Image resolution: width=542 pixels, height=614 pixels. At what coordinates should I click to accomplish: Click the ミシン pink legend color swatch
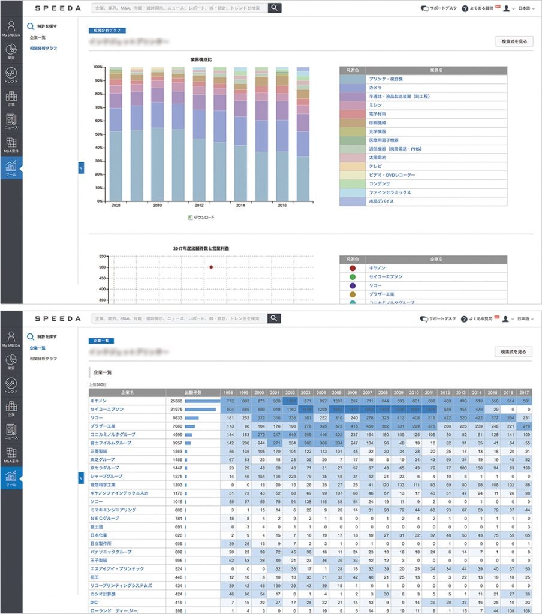(353, 105)
